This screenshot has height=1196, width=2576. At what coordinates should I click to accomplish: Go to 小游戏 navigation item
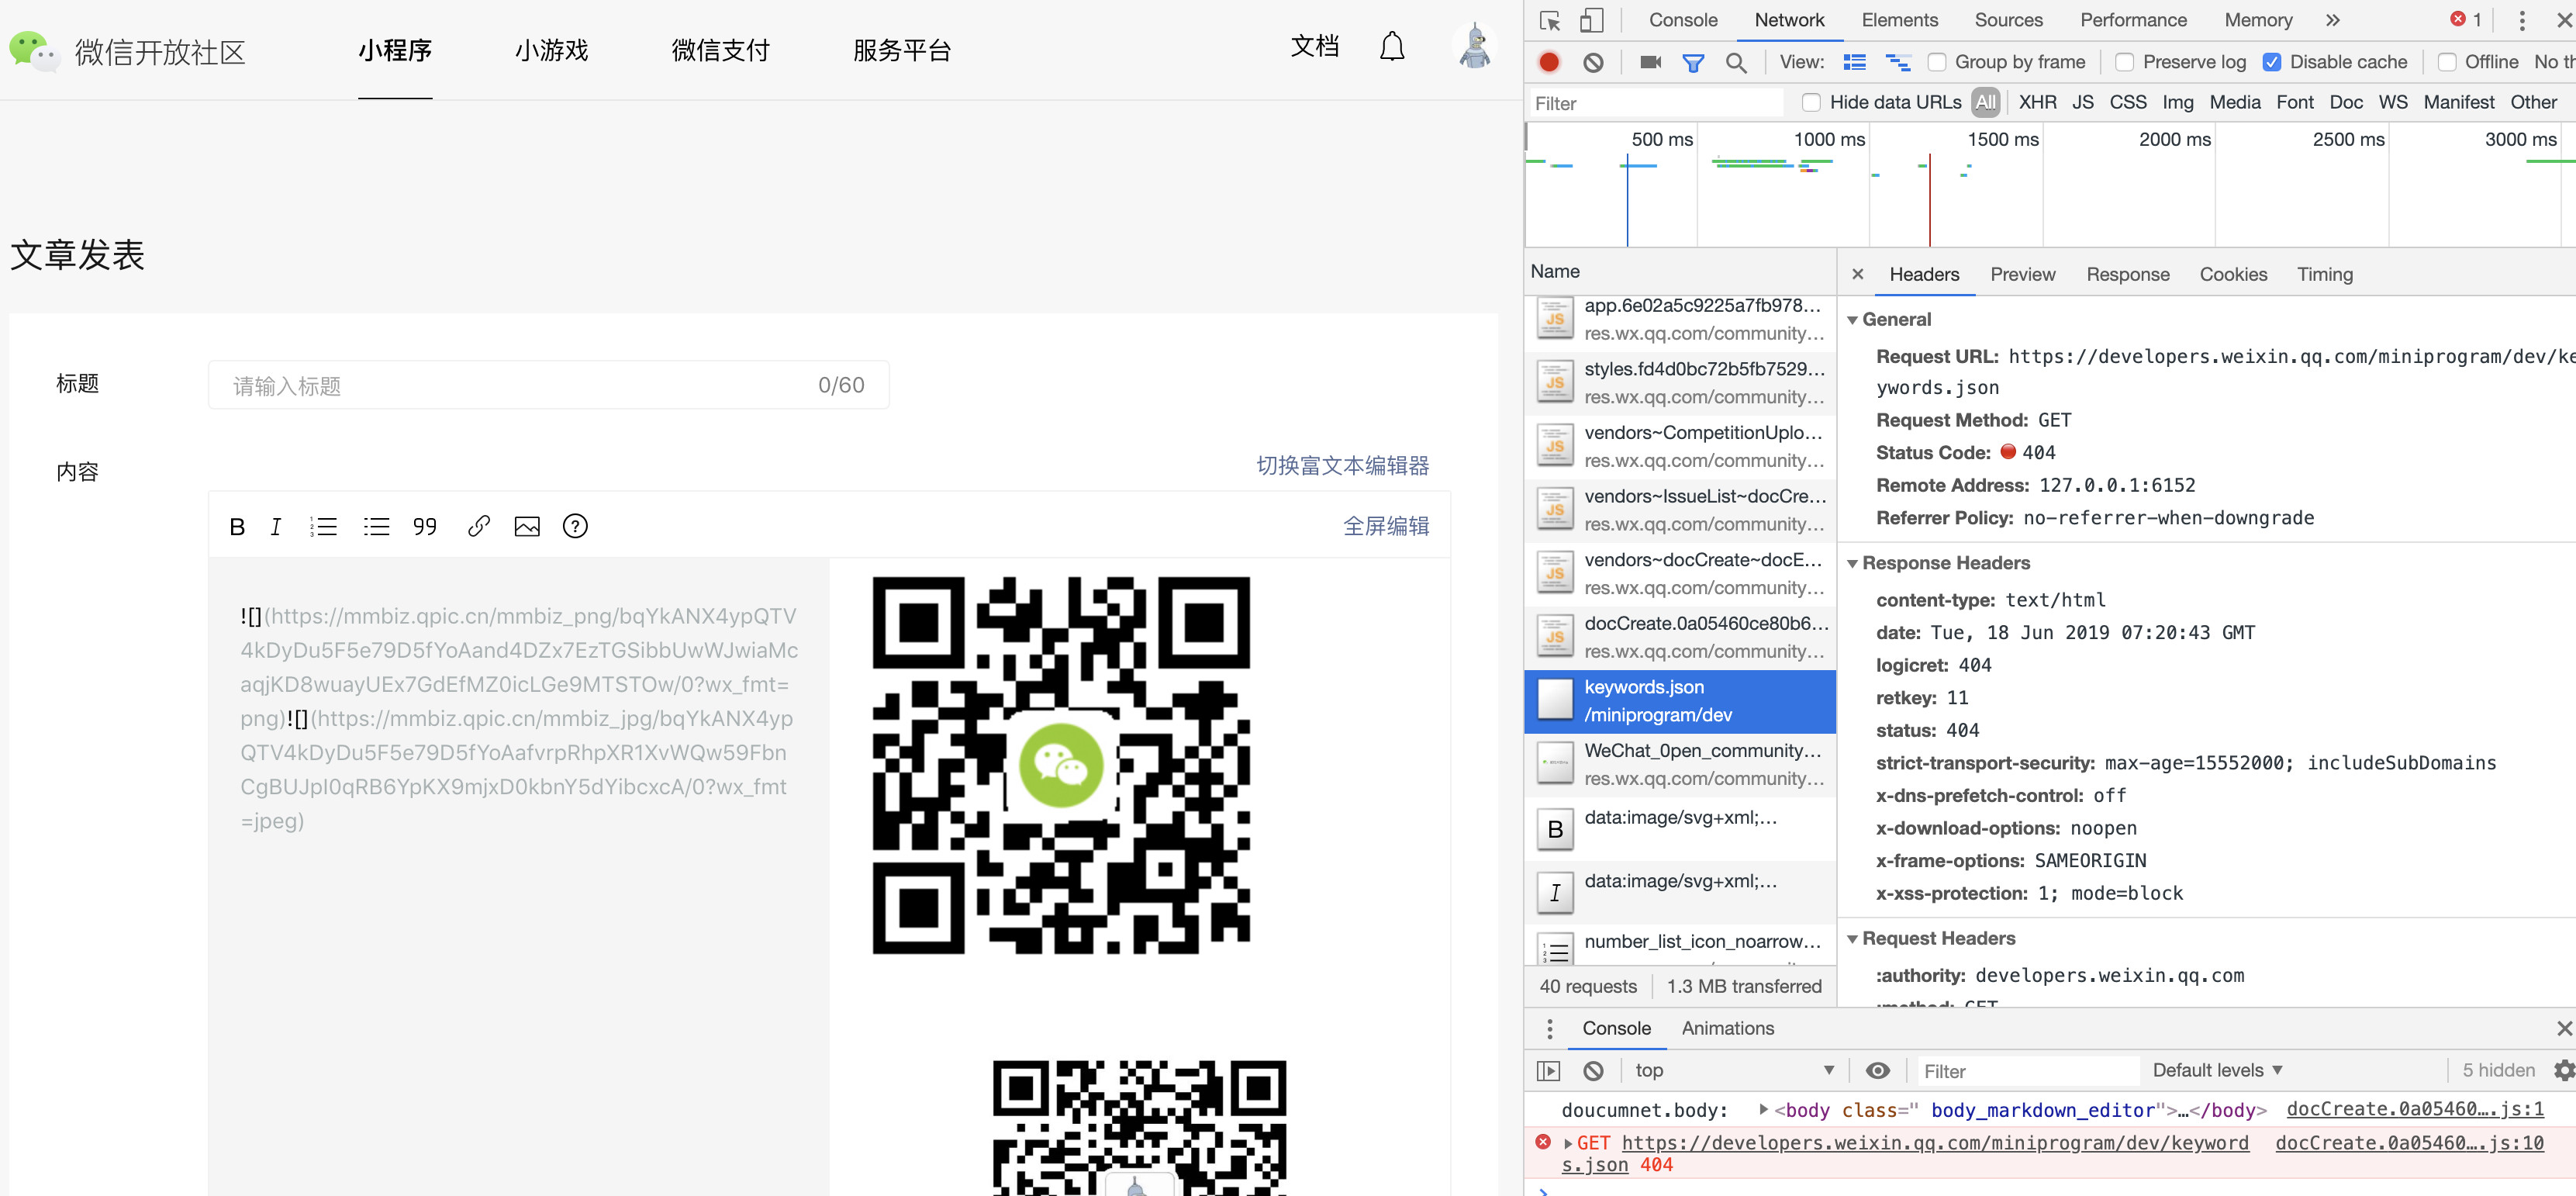tap(551, 50)
